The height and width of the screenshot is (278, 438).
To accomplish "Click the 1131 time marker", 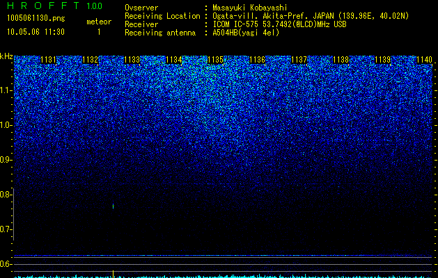I will pyautogui.click(x=48, y=60).
